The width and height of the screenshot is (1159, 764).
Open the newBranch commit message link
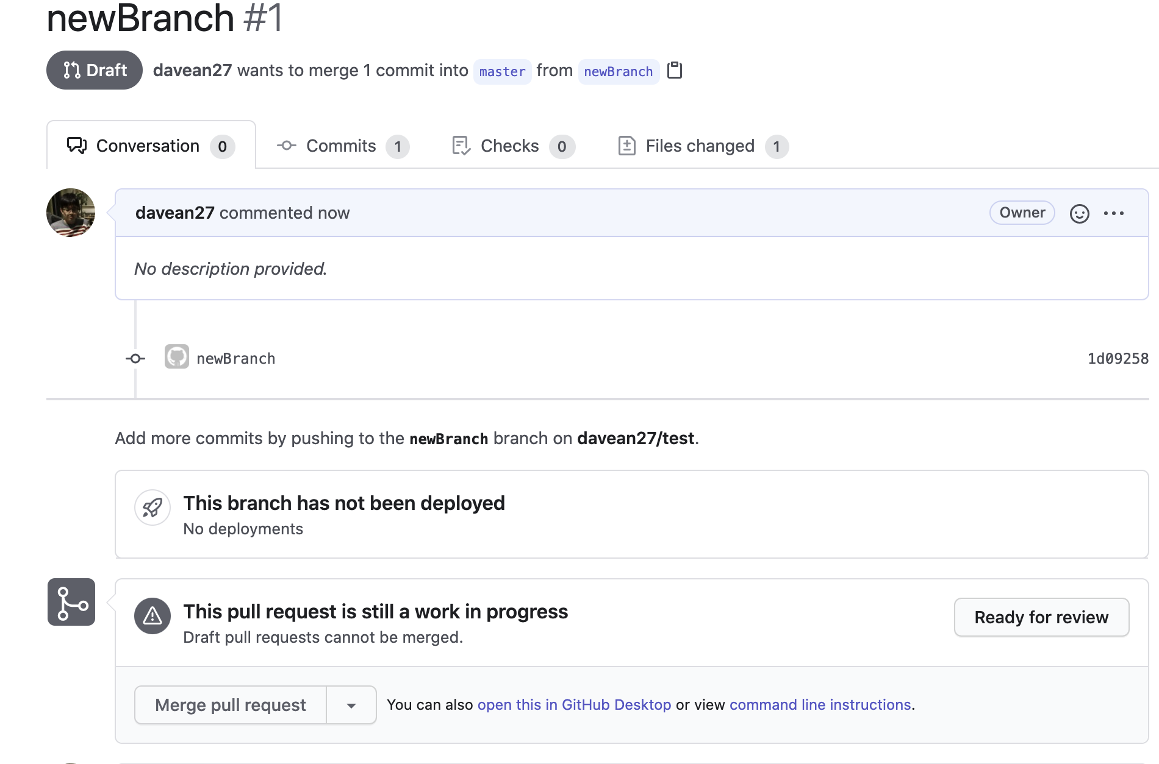[x=236, y=358]
